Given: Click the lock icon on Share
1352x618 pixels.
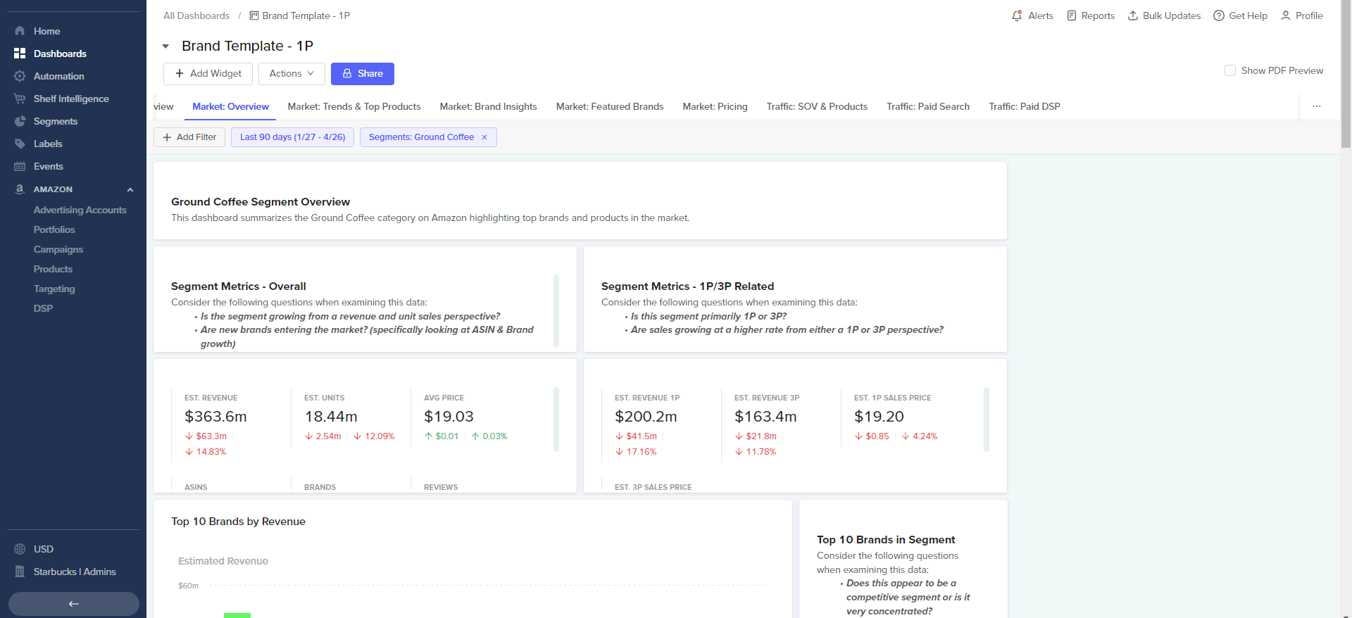Looking at the screenshot, I should (347, 73).
